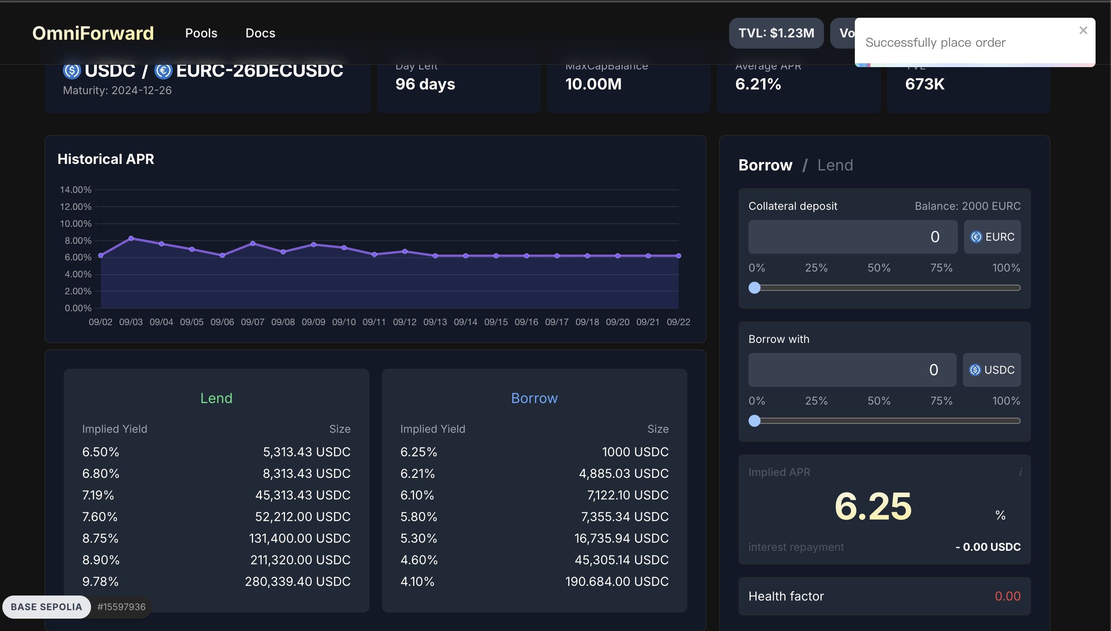Select Lend order at 6.80% yield
This screenshot has width=1111, height=631.
216,474
